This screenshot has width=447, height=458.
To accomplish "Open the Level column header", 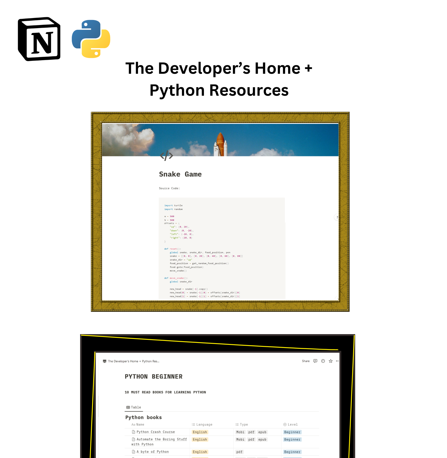I will click(290, 425).
